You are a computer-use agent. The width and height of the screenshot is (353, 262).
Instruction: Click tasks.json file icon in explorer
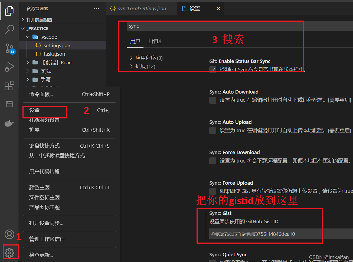pyautogui.click(x=38, y=54)
